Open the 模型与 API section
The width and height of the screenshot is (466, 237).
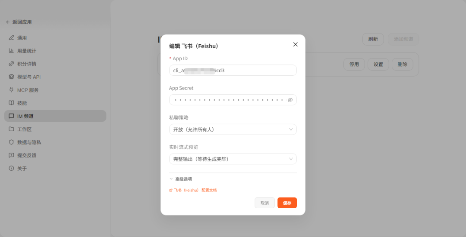(x=55, y=77)
